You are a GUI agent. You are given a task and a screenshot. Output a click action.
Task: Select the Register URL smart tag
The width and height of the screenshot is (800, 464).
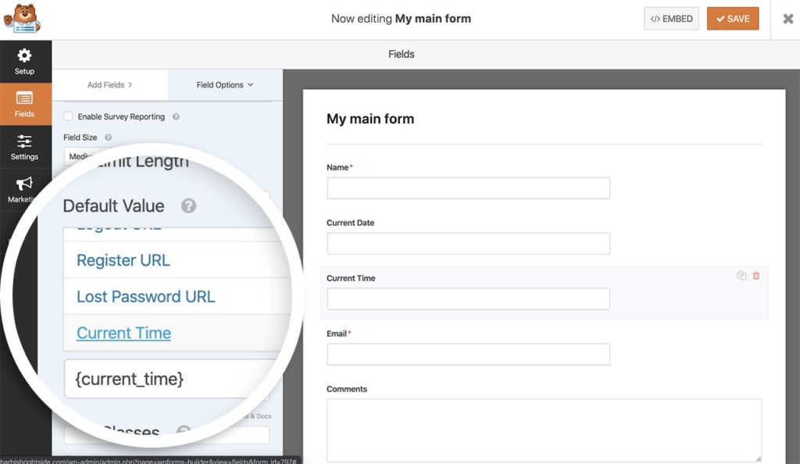123,260
